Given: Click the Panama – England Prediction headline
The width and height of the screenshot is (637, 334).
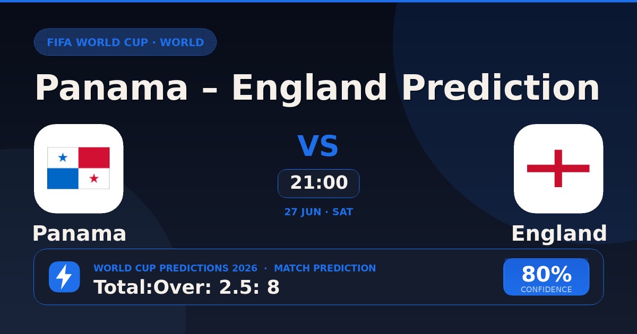Looking at the screenshot, I should point(317,87).
